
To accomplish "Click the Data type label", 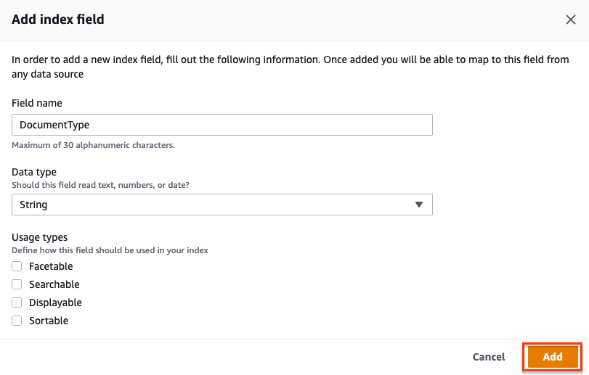I will point(34,172).
